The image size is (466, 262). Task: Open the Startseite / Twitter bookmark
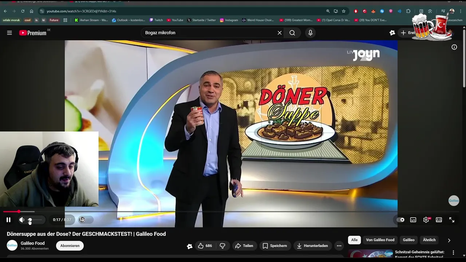click(201, 20)
